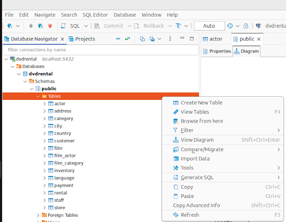Open the SQL Editor menu
This screenshot has width=286, height=222.
tap(95, 15)
